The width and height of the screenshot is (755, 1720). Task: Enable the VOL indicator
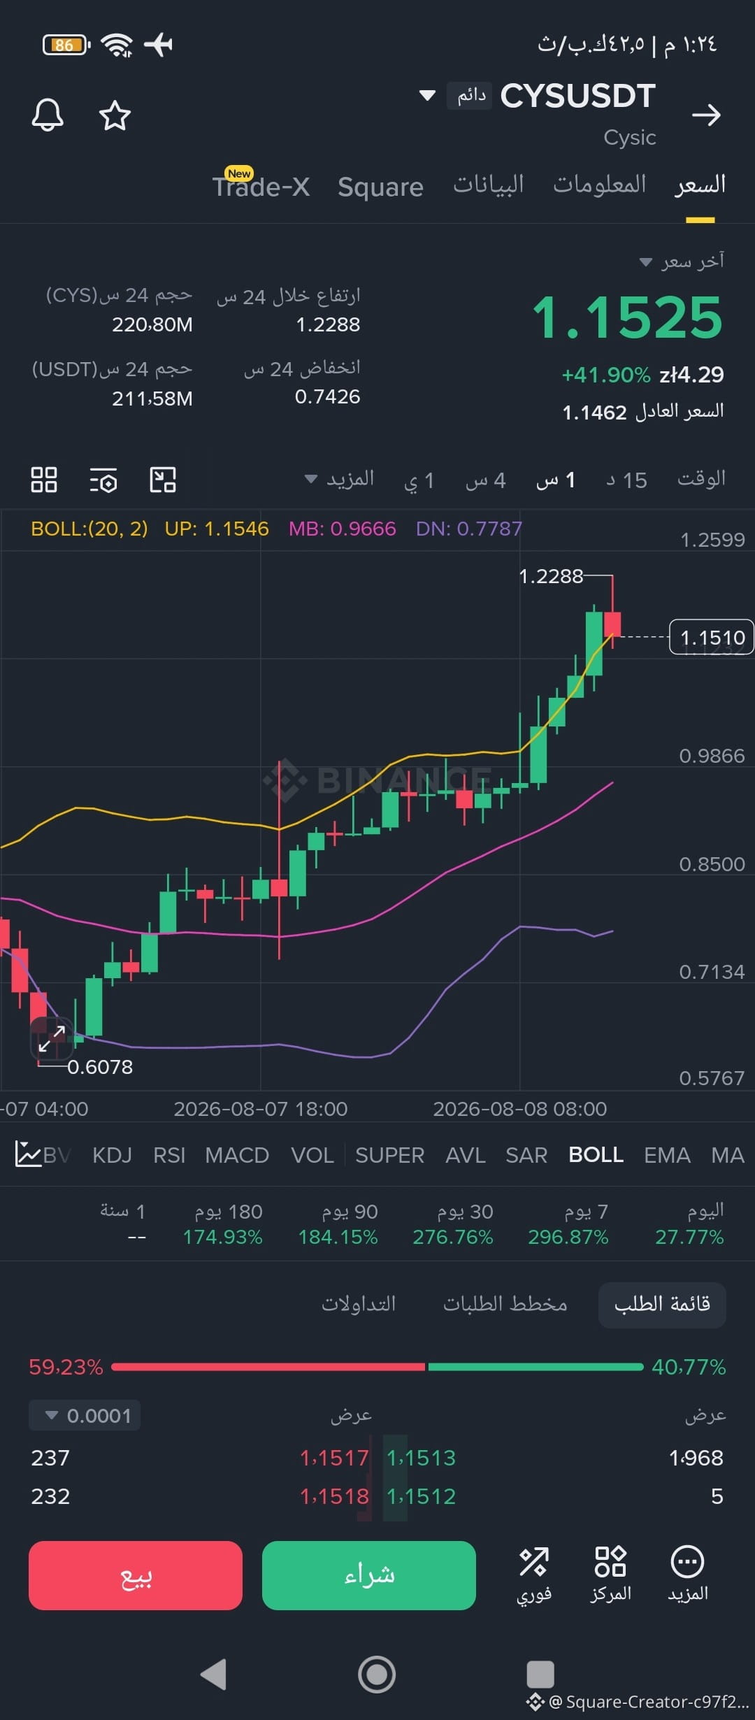[312, 1155]
